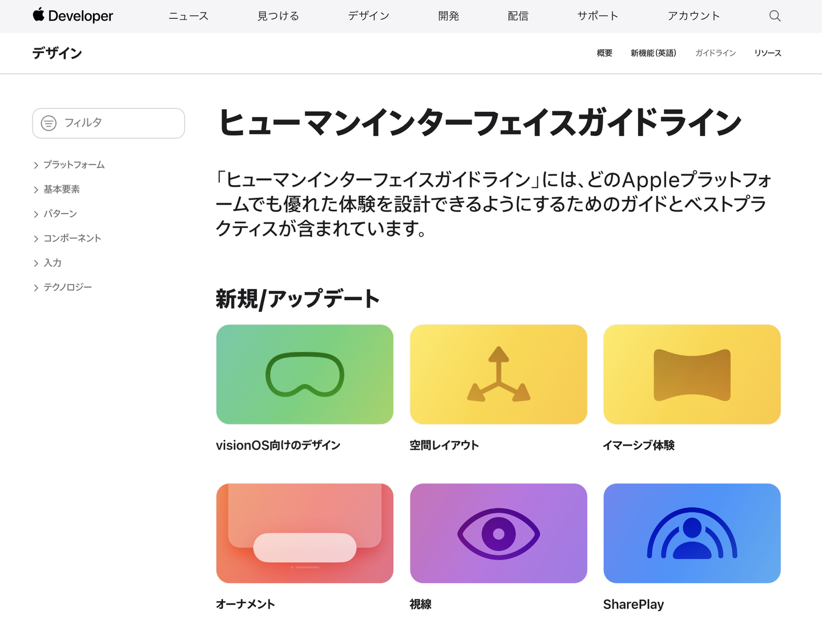Open the プラットフォーム sidebar link
This screenshot has width=822, height=644.
(74, 165)
